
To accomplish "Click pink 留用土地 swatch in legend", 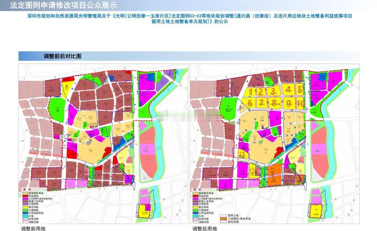I will coord(223,216).
